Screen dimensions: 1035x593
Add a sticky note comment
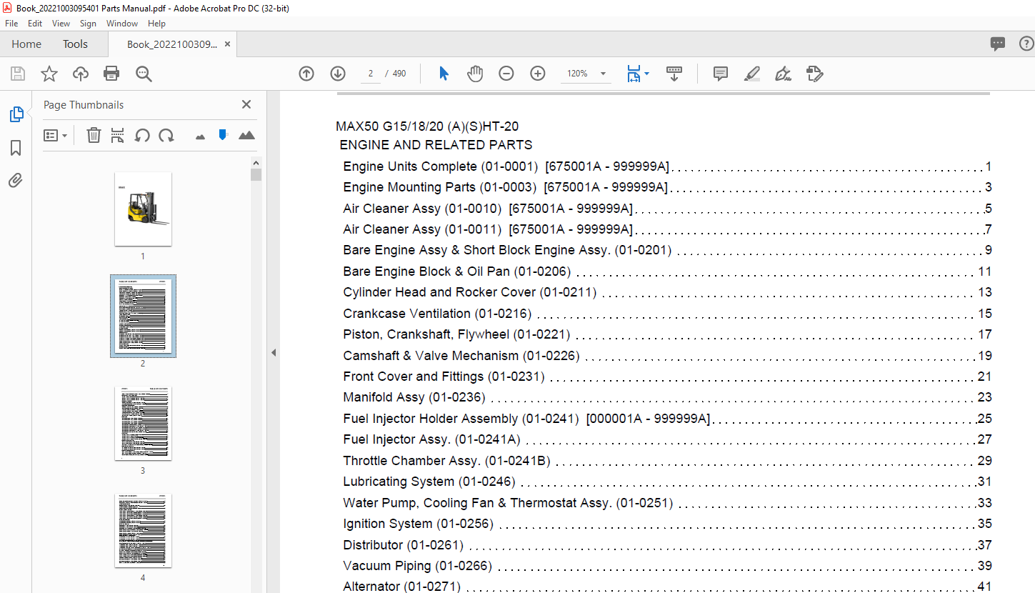click(x=721, y=74)
